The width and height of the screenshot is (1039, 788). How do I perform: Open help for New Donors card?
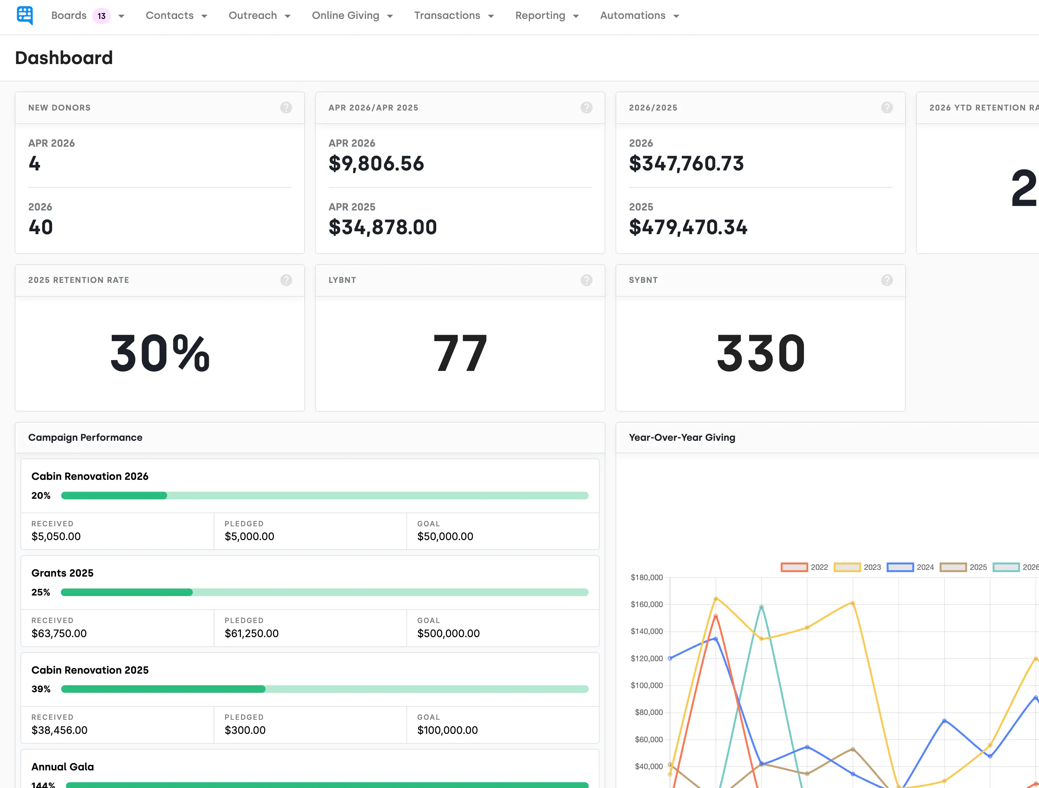pyautogui.click(x=286, y=108)
